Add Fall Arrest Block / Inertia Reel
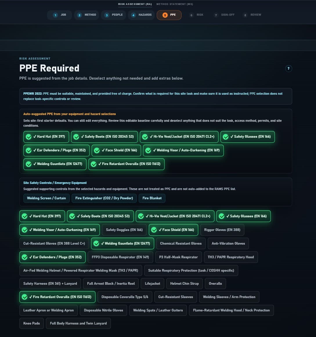 coord(111,284)
